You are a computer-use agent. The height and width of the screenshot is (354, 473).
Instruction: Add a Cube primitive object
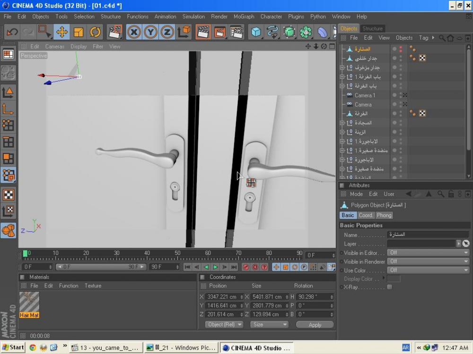(256, 32)
